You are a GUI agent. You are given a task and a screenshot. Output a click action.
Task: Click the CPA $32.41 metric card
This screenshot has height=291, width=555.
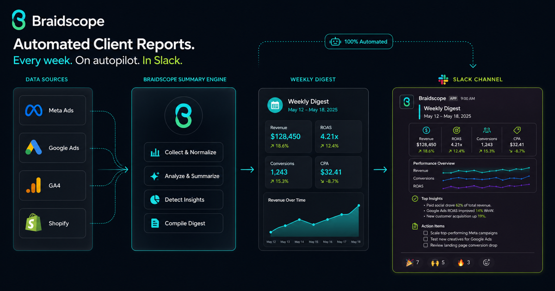tap(339, 172)
